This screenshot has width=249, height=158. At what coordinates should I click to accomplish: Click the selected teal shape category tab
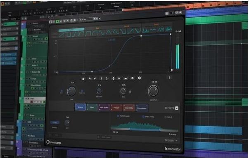(71, 30)
